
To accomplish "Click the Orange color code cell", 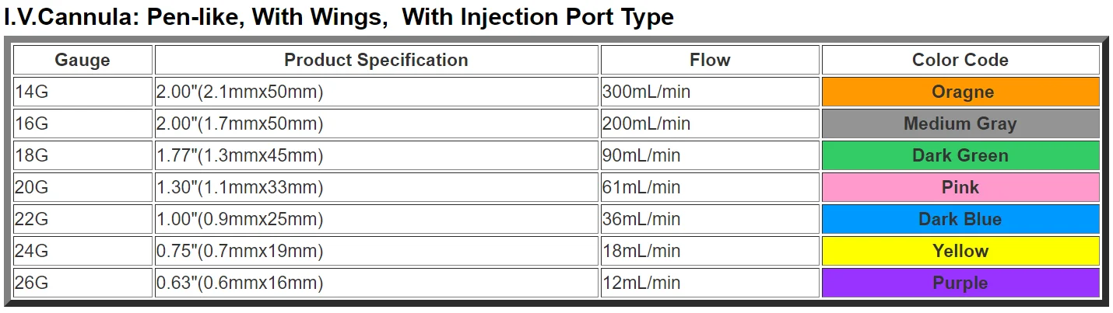I will (960, 92).
